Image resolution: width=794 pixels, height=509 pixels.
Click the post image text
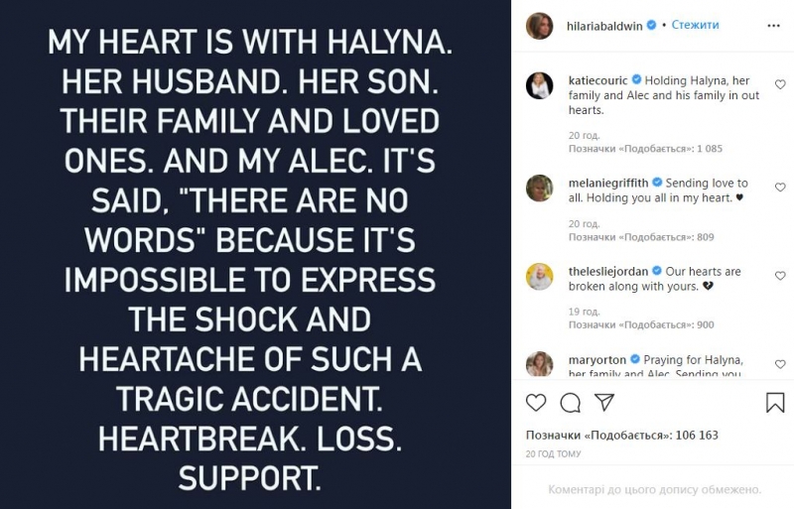(x=255, y=254)
